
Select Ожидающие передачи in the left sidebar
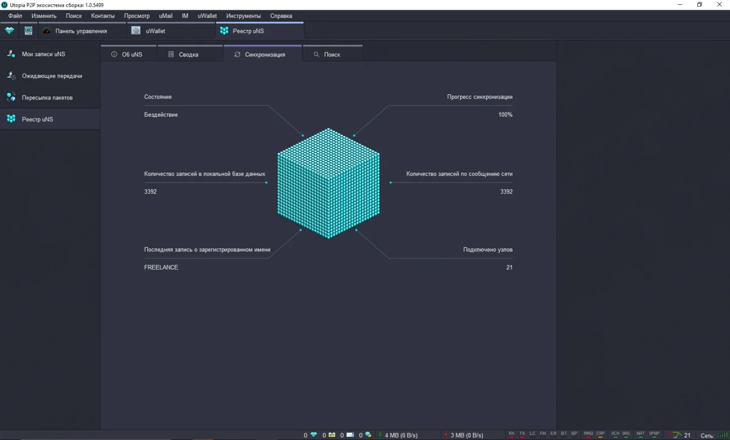pyautogui.click(x=52, y=76)
